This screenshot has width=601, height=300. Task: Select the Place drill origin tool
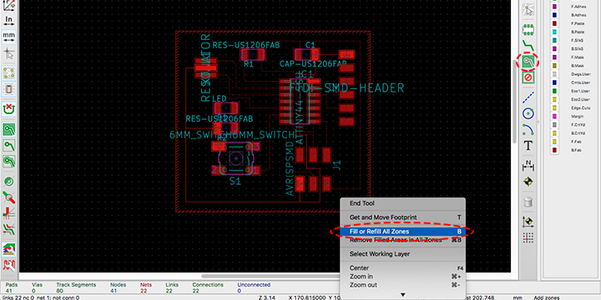(528, 222)
